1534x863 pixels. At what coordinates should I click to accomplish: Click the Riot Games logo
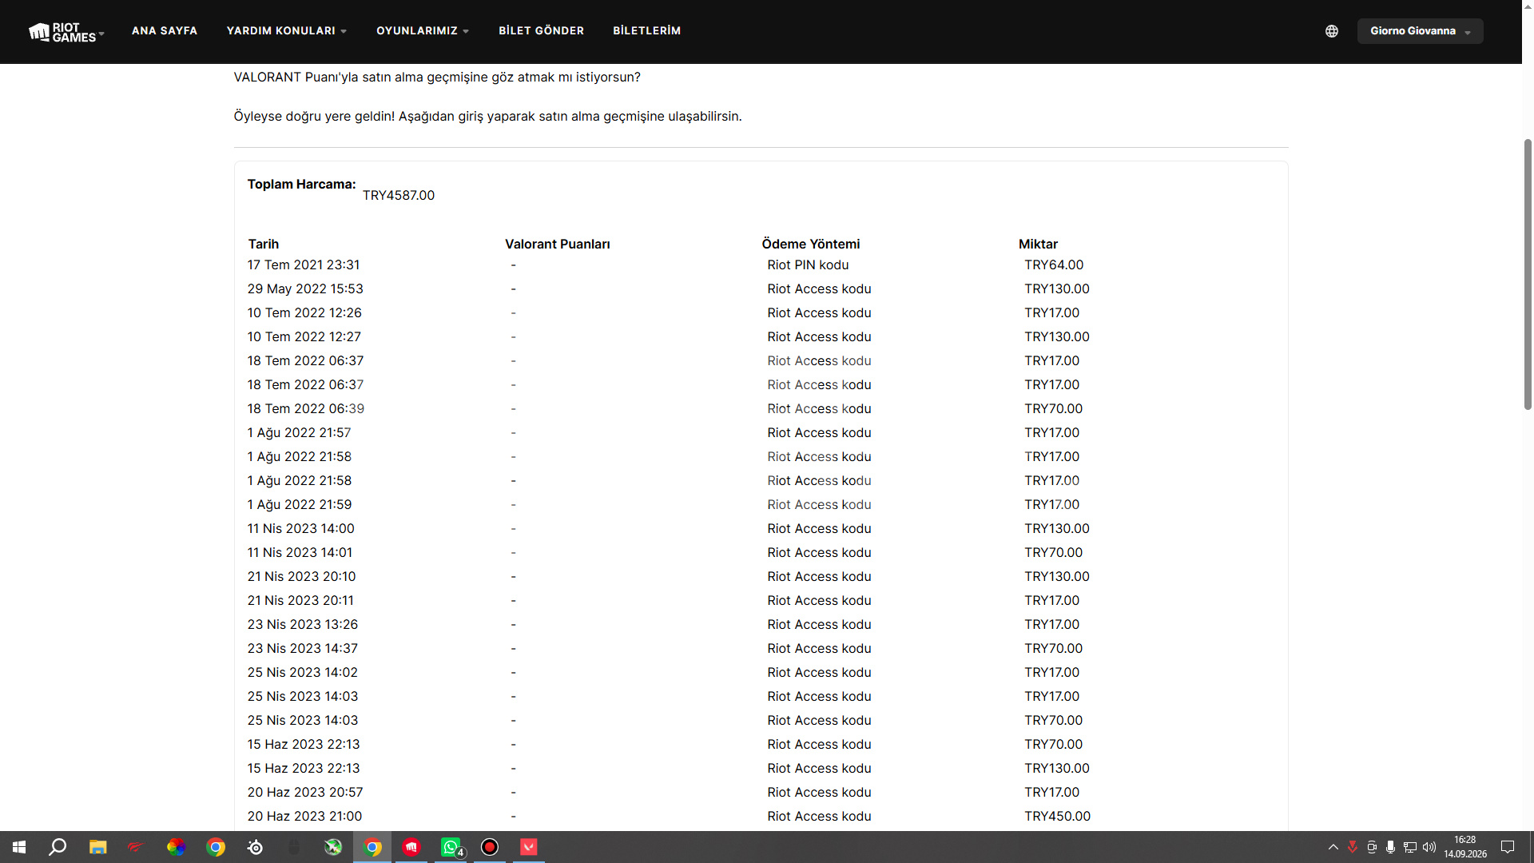pyautogui.click(x=62, y=32)
